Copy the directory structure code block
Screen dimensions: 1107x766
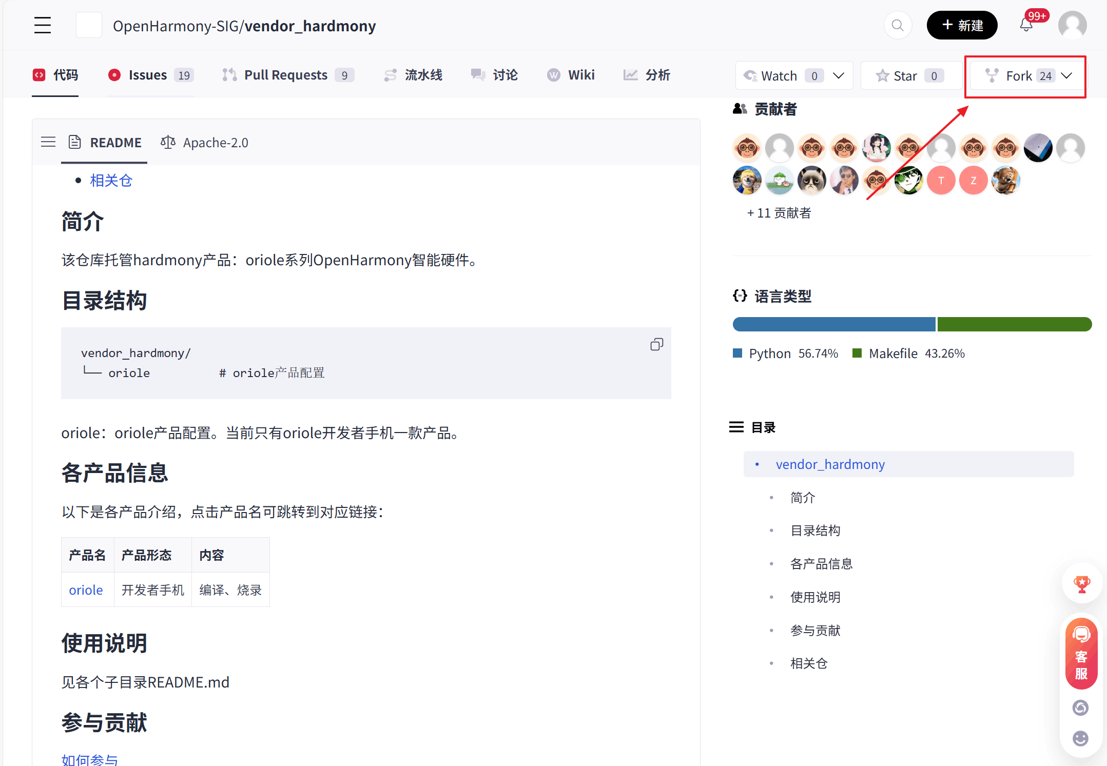coord(656,344)
